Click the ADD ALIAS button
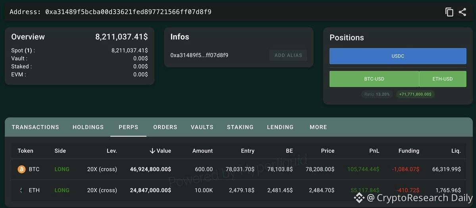The image size is (476, 208). click(288, 55)
